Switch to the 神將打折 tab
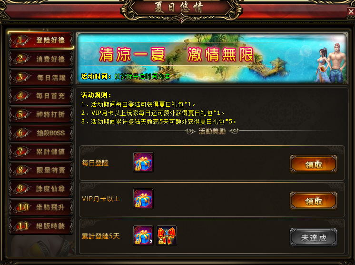Image resolution: width=355 pixels, height=265 pixels. (41, 114)
